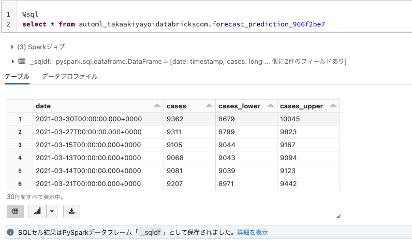Viewport: 412px width, 240px height.
Task: Grab the table resize handle
Action: point(339,216)
